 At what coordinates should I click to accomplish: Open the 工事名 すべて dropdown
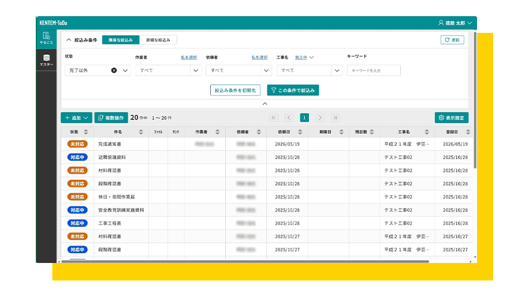(x=310, y=70)
